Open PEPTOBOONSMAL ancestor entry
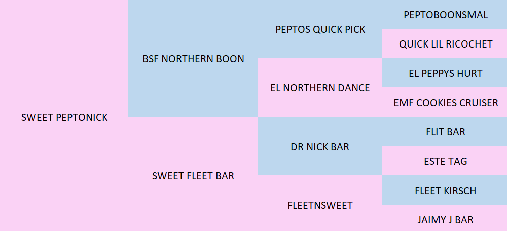The height and width of the screenshot is (231, 507). tap(444, 15)
